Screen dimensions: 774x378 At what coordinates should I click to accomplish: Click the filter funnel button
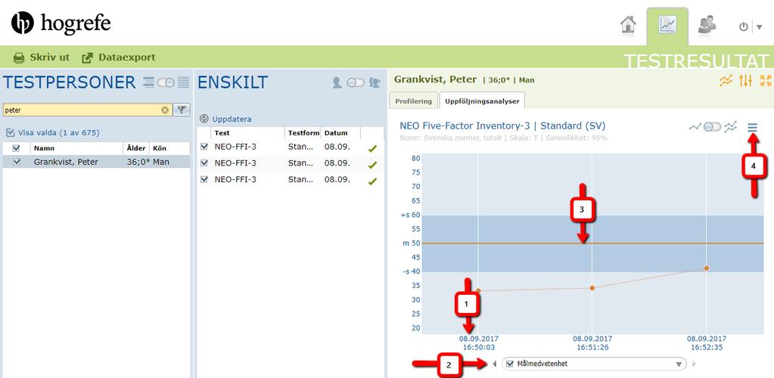pyautogui.click(x=181, y=110)
